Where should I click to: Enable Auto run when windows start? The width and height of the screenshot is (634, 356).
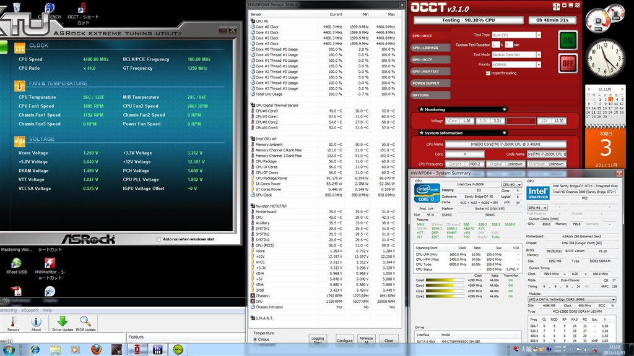pos(158,239)
